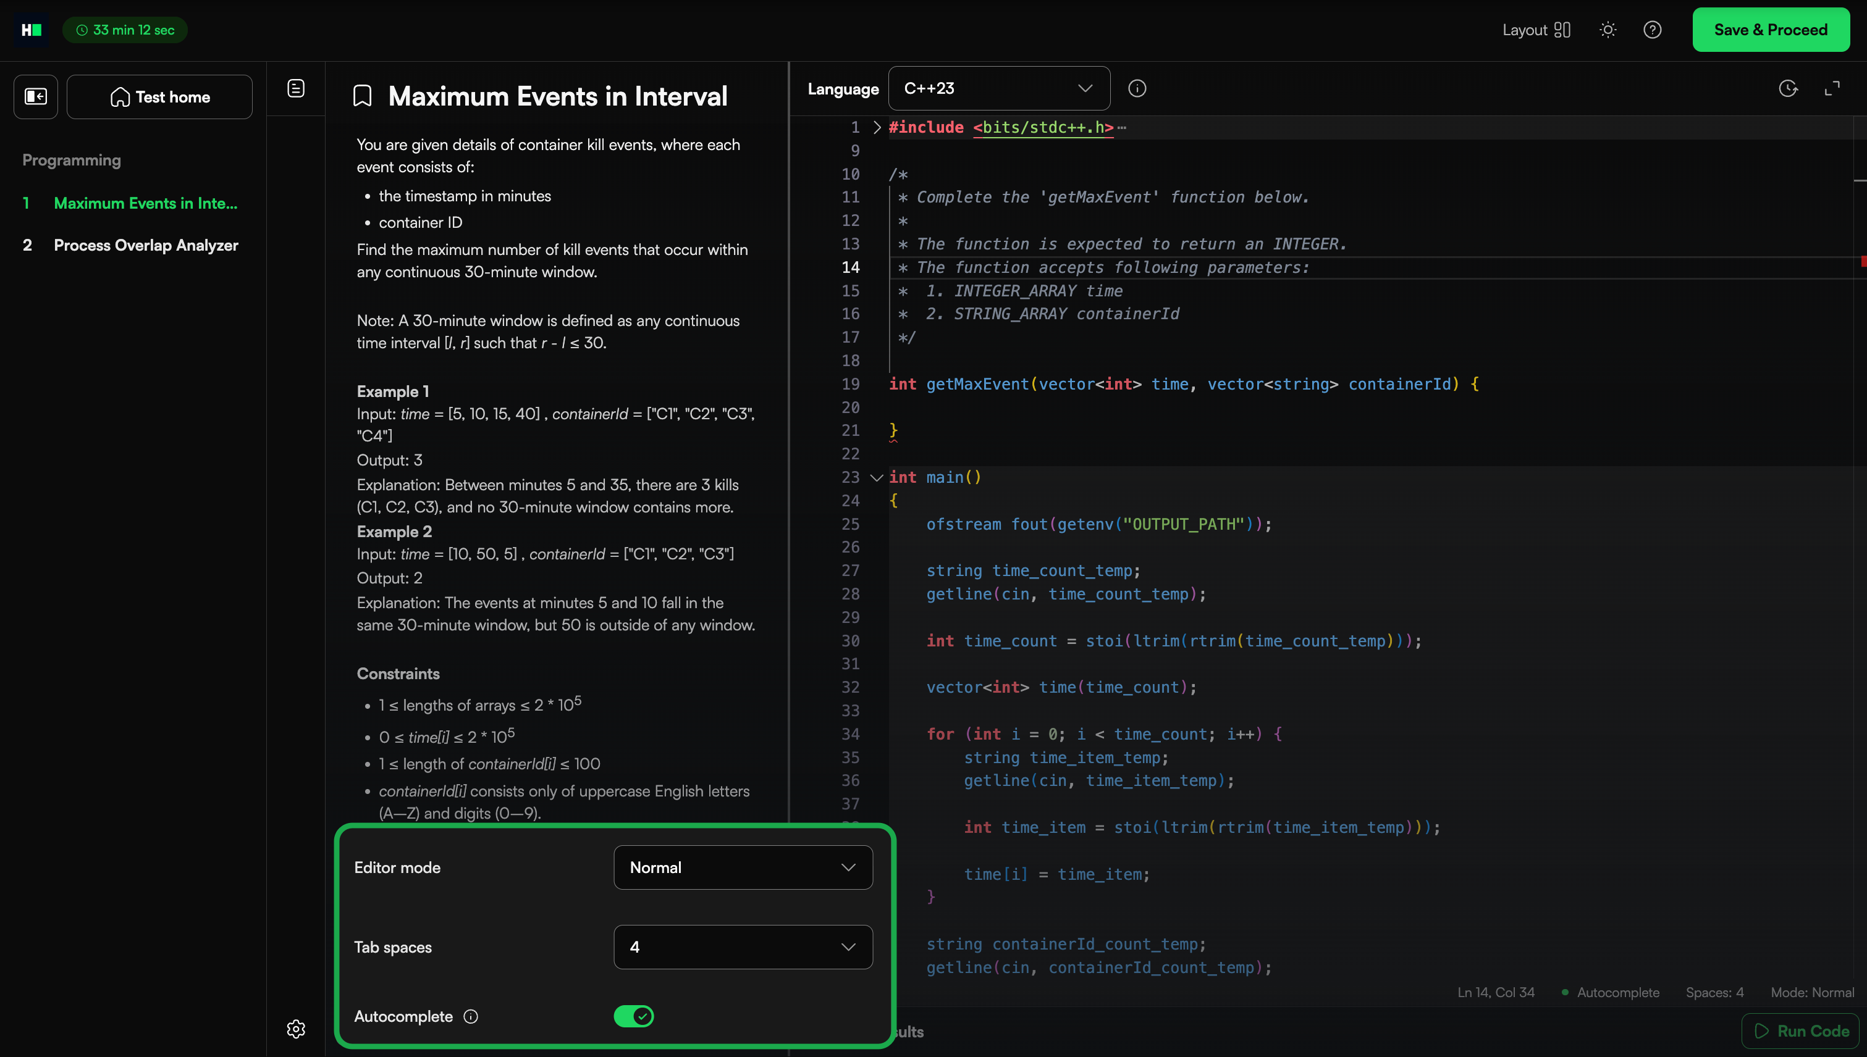Click the language info icon
The width and height of the screenshot is (1867, 1057).
pyautogui.click(x=1137, y=88)
